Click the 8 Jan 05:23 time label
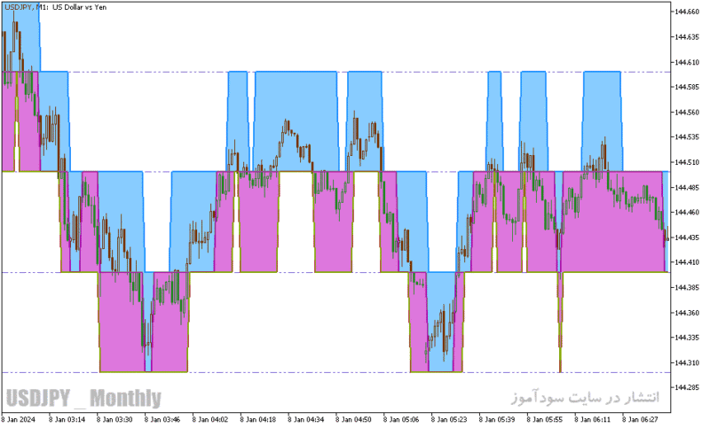This screenshot has width=710, height=428. pos(449,419)
